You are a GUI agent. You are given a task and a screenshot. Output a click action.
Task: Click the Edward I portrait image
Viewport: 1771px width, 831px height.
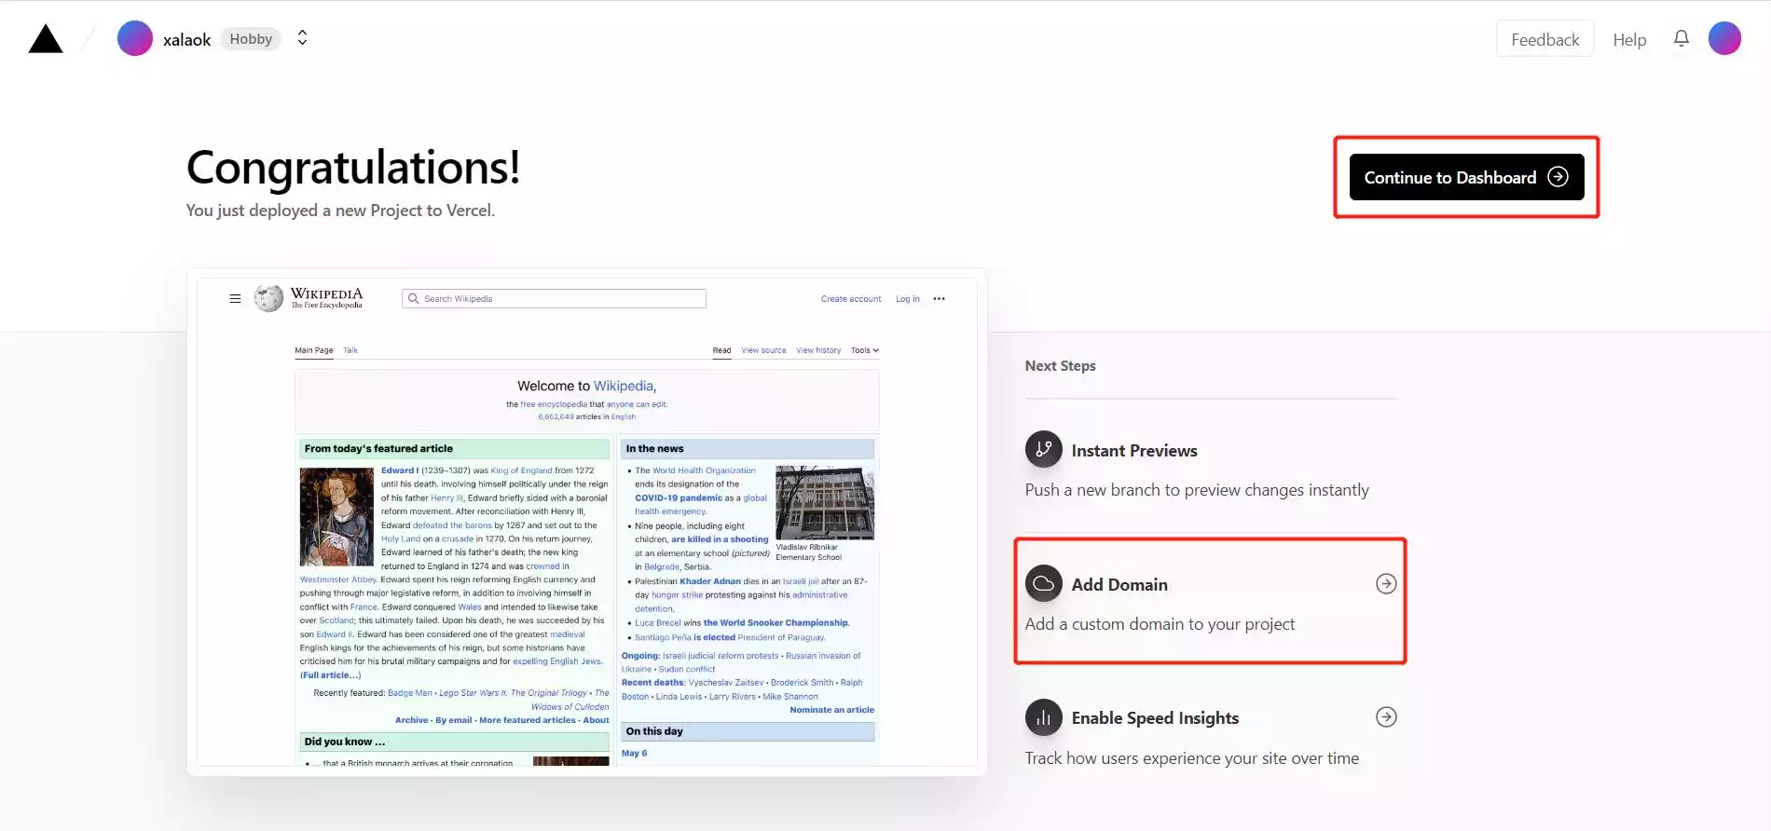(x=336, y=516)
